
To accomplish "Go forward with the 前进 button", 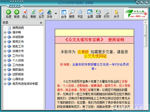I will pos(17,14).
